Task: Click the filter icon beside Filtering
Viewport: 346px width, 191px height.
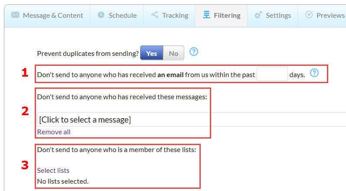Action: (x=207, y=15)
